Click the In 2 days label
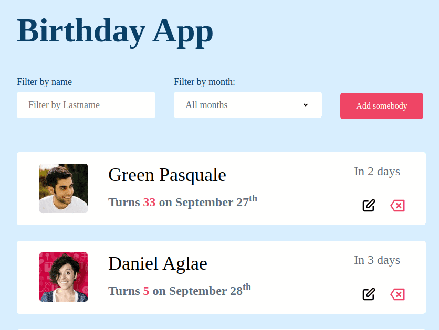The image size is (439, 330). click(x=377, y=171)
